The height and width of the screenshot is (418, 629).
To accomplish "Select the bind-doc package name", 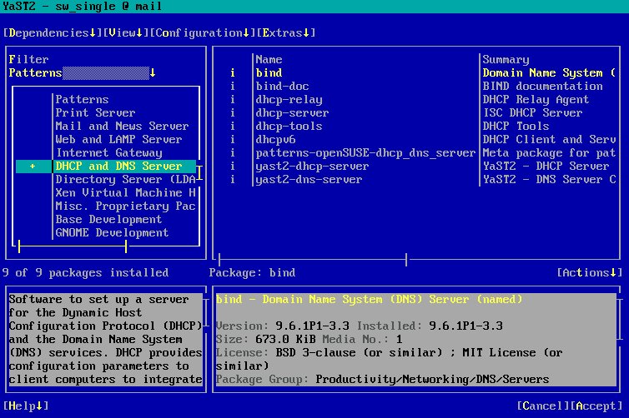I will (x=282, y=86).
